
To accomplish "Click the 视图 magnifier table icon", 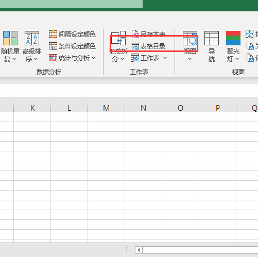I will (190, 38).
